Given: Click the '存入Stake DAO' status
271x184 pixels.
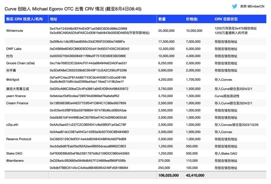Looking at the screenshot, I should pyautogui.click(x=226, y=154).
